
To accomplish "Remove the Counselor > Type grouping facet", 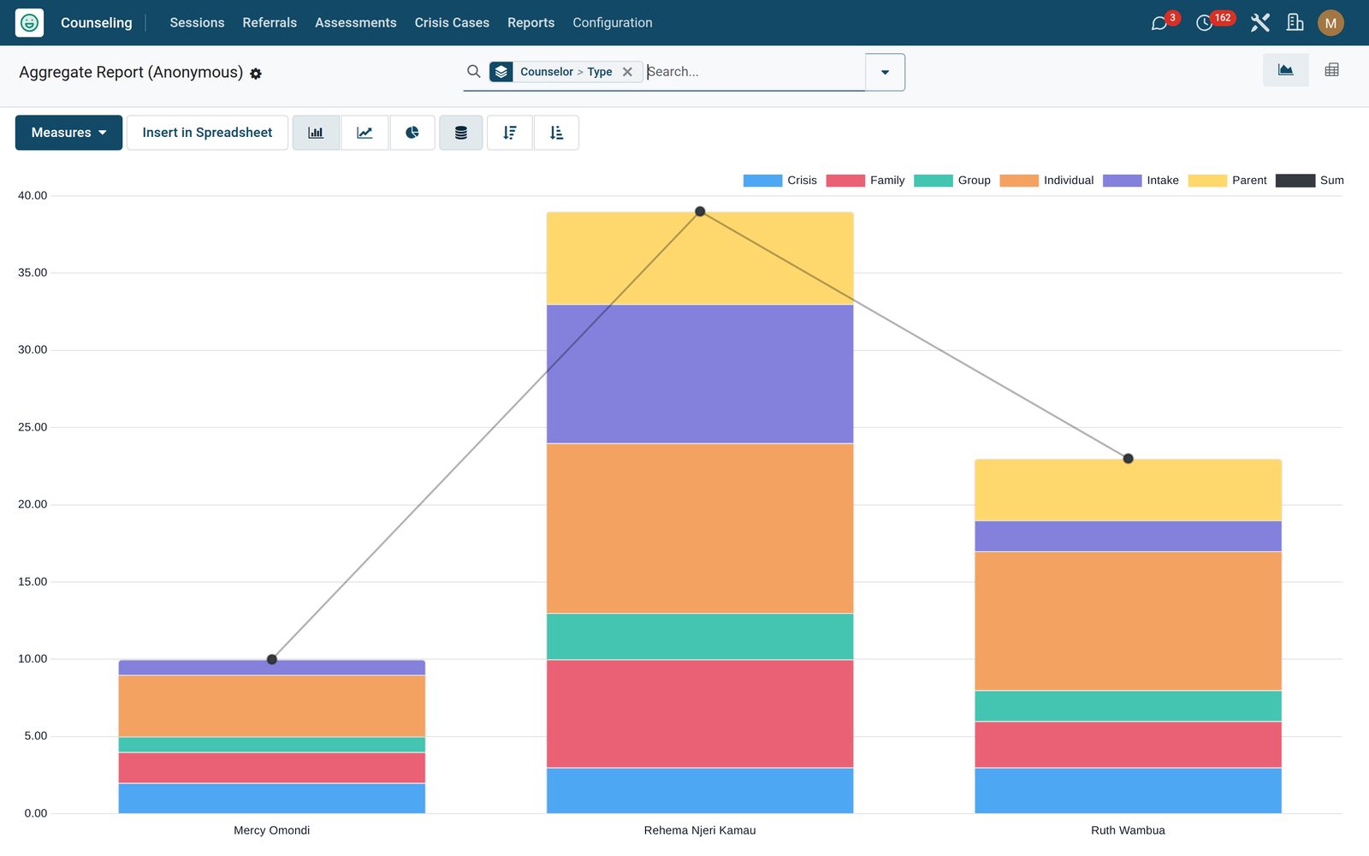I will [x=627, y=72].
